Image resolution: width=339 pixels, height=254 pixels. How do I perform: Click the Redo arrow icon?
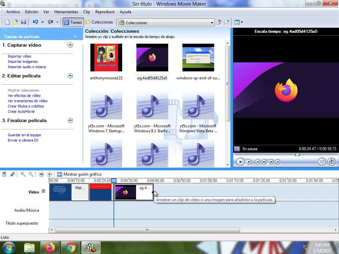(51, 22)
